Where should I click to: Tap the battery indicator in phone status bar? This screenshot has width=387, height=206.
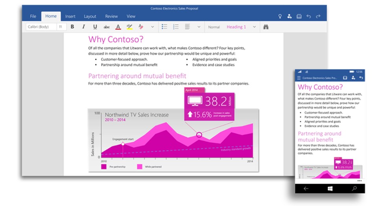coord(352,72)
